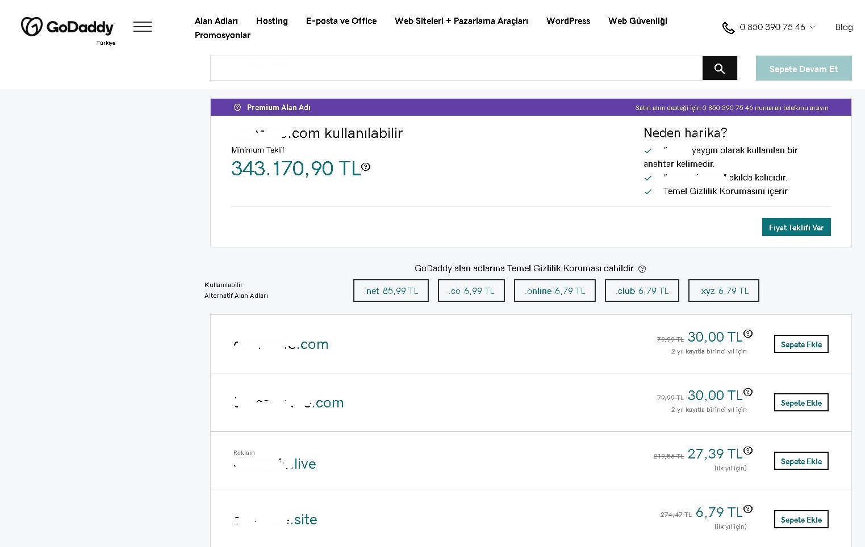The width and height of the screenshot is (865, 547).
Task: Click the 27,39 TL price text
Action: click(715, 454)
